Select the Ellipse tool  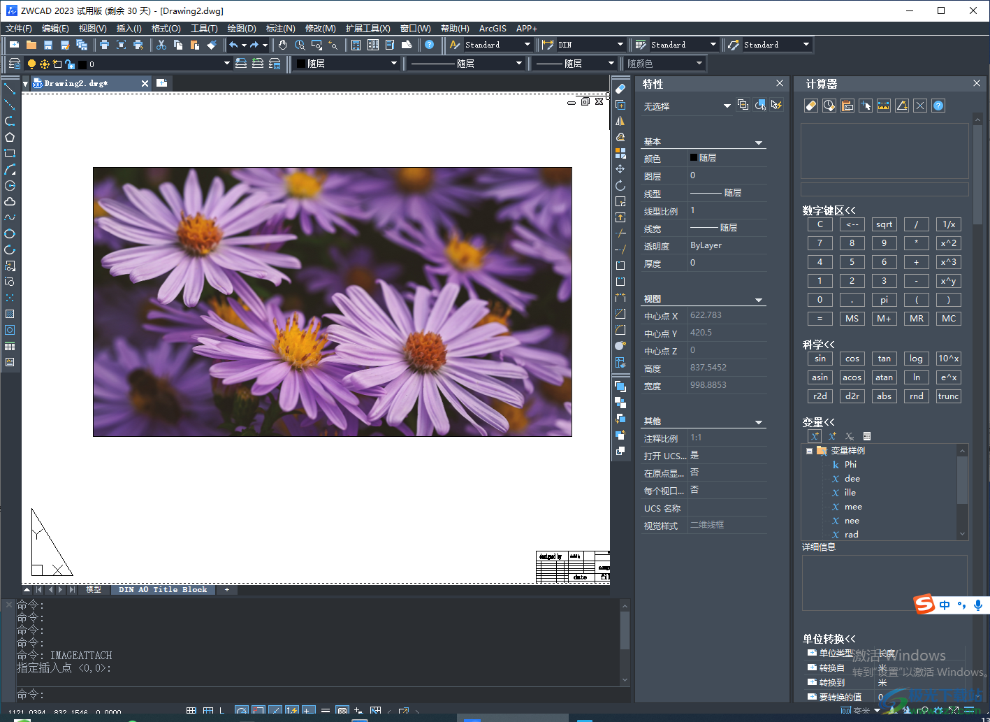pyautogui.click(x=10, y=233)
